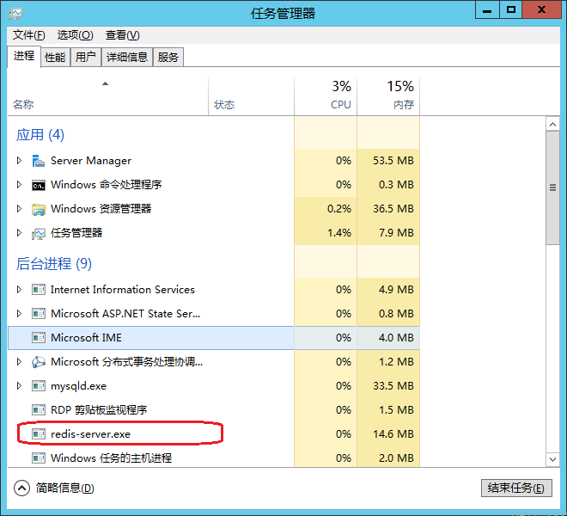Close the 任务管理器 window
Viewport: 567px width, 516px height.
click(x=541, y=9)
